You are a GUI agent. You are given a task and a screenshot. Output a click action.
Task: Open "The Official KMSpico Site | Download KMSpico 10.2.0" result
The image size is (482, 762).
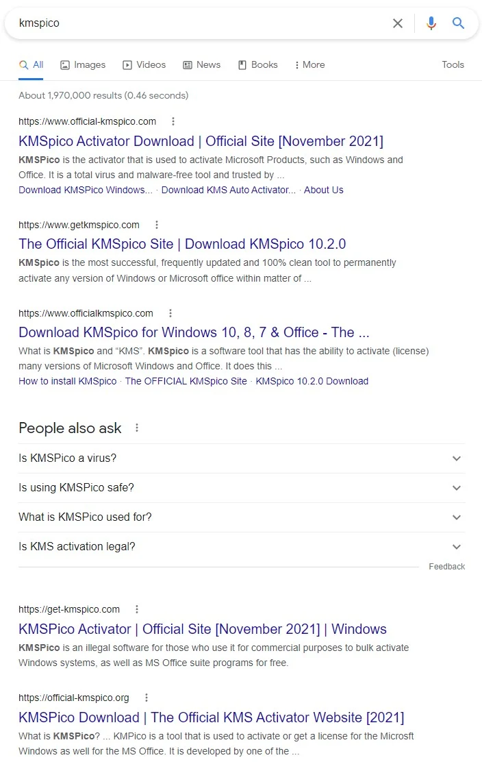(x=182, y=244)
